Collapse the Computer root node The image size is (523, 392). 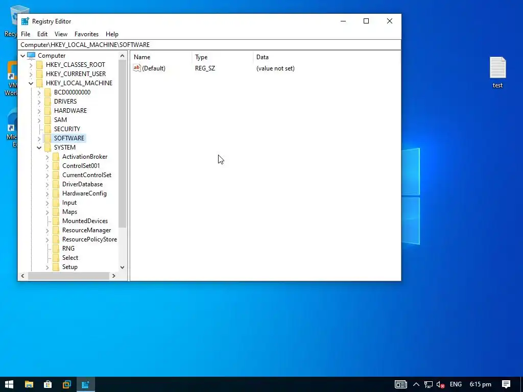pyautogui.click(x=22, y=56)
